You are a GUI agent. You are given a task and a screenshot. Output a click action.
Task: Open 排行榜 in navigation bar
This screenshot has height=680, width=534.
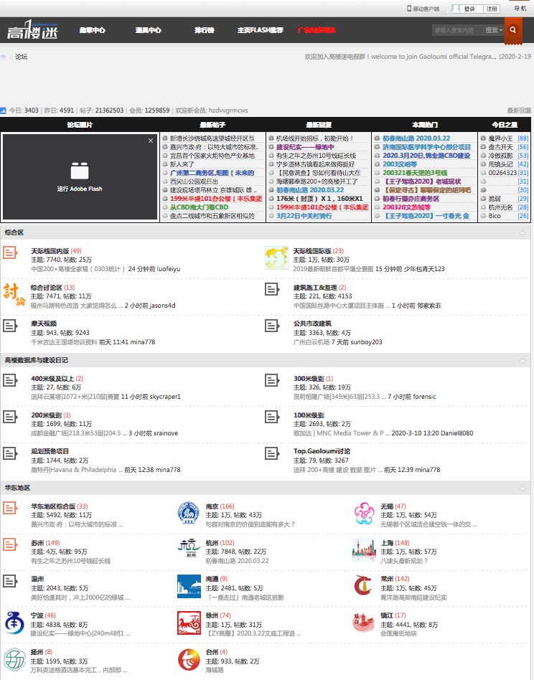[x=205, y=30]
